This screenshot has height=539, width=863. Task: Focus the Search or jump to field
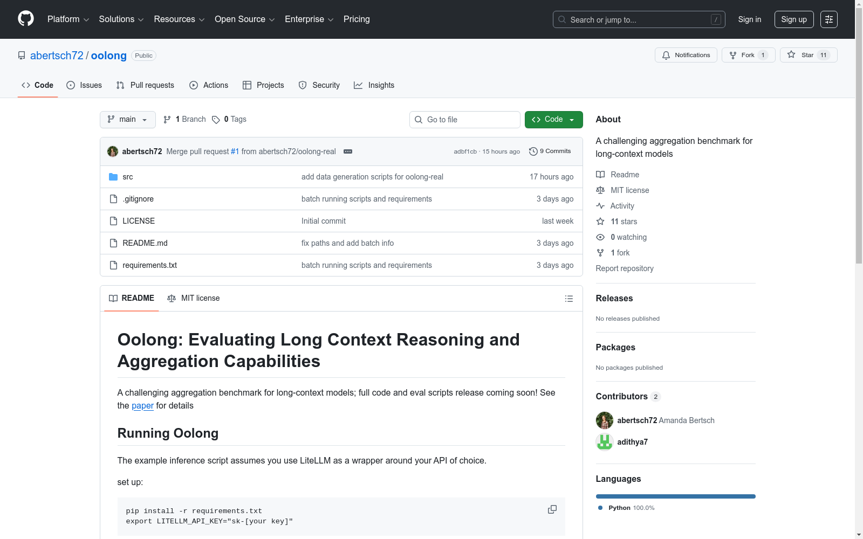[x=639, y=19]
